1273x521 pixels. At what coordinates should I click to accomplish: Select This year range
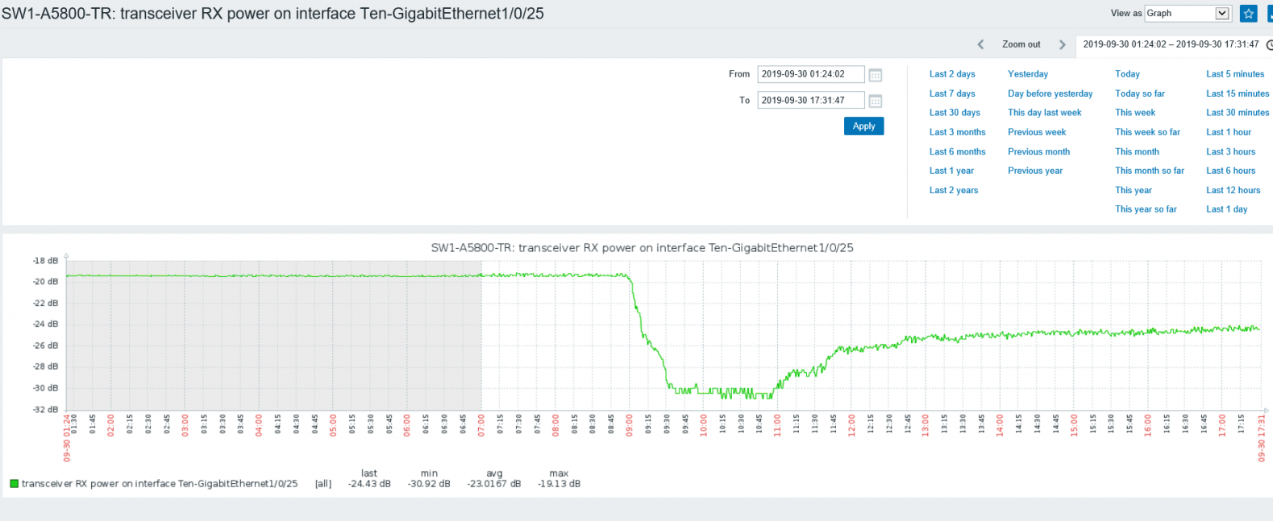pos(1134,190)
